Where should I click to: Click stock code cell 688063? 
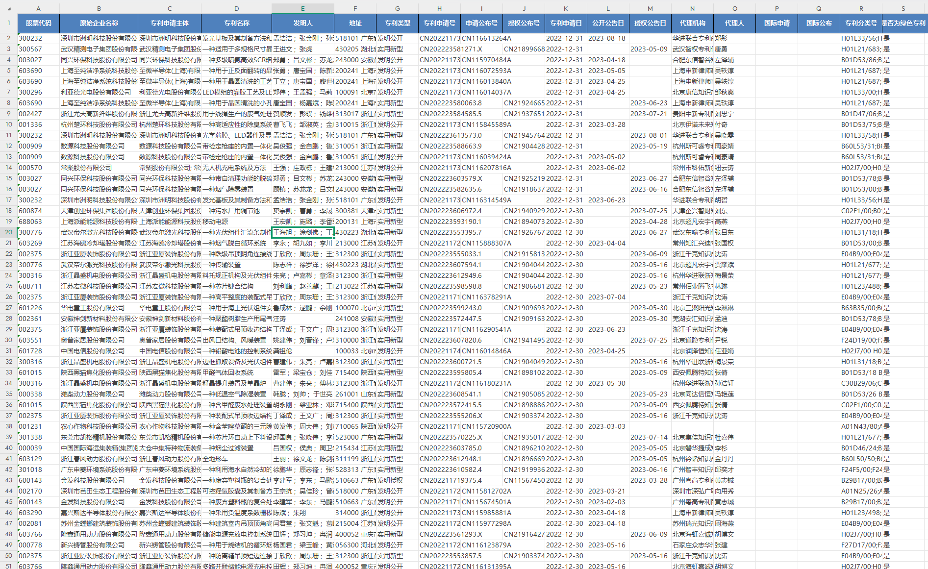[x=38, y=222]
